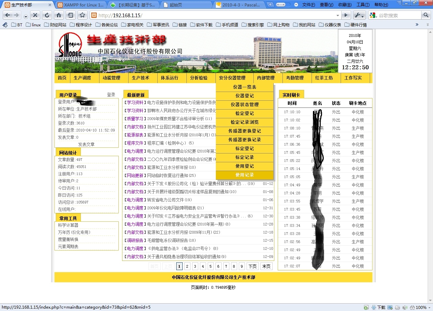433x311 pixels.
Task: Go to the browser home page icon
Action: (59, 15)
